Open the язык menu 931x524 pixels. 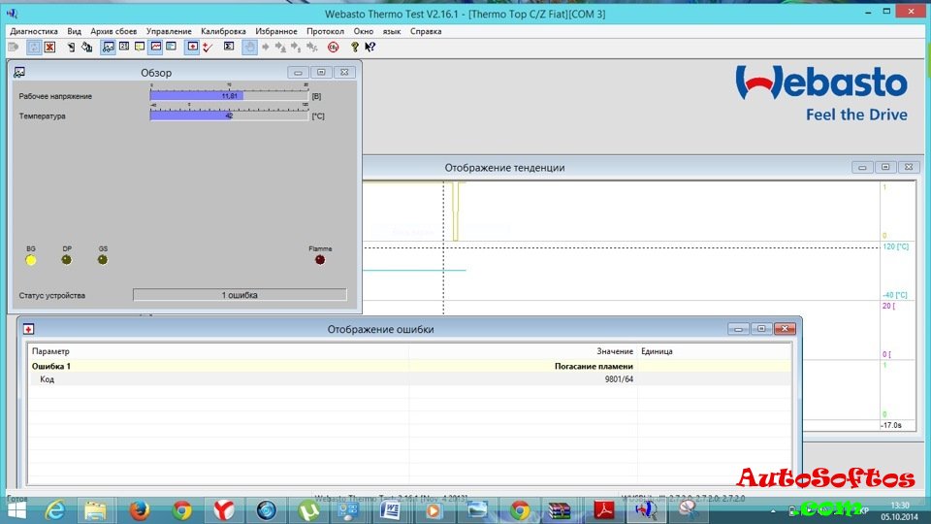392,31
